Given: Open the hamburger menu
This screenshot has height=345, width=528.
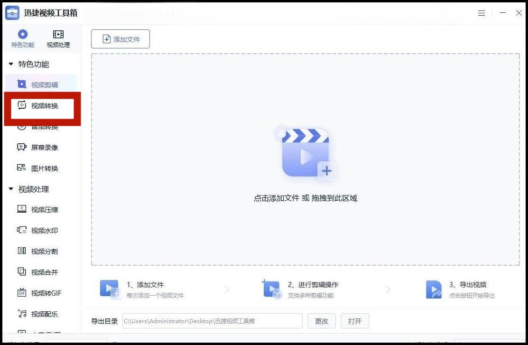Looking at the screenshot, I should pos(482,13).
